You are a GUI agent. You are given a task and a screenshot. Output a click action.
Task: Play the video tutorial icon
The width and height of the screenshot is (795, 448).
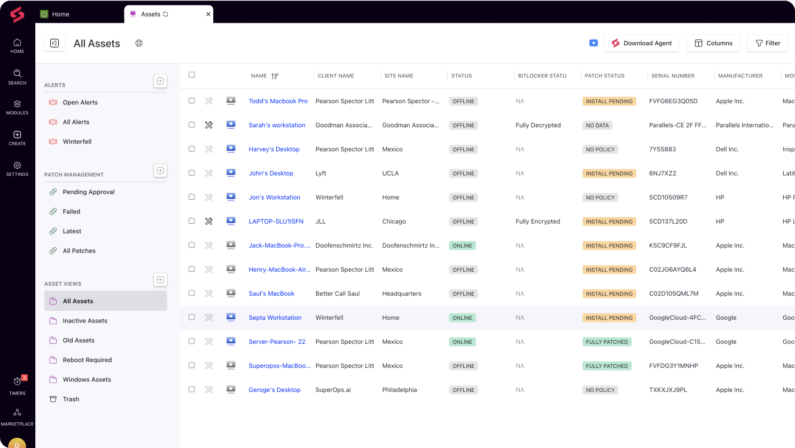tap(594, 43)
